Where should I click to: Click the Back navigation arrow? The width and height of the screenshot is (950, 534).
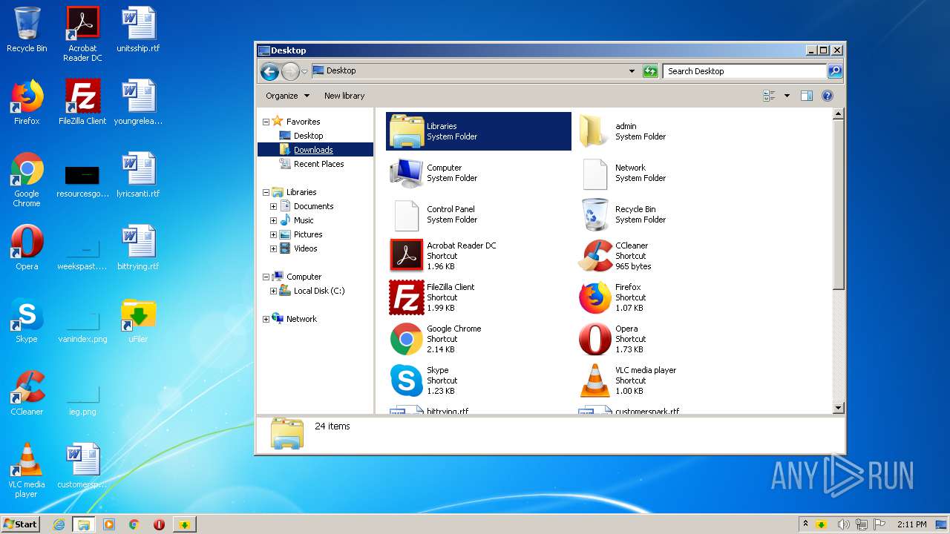coord(269,71)
